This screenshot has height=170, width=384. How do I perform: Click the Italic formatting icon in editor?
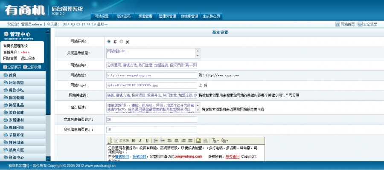[x=140, y=141]
